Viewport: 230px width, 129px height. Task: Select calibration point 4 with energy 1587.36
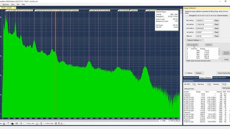202,56
